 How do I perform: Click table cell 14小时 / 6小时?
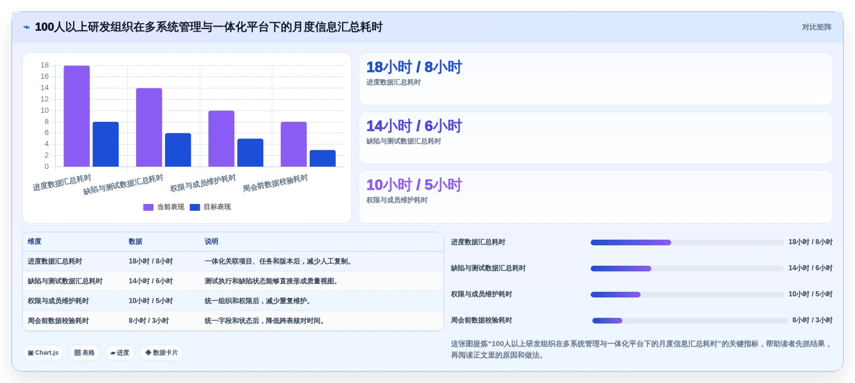pyautogui.click(x=151, y=282)
